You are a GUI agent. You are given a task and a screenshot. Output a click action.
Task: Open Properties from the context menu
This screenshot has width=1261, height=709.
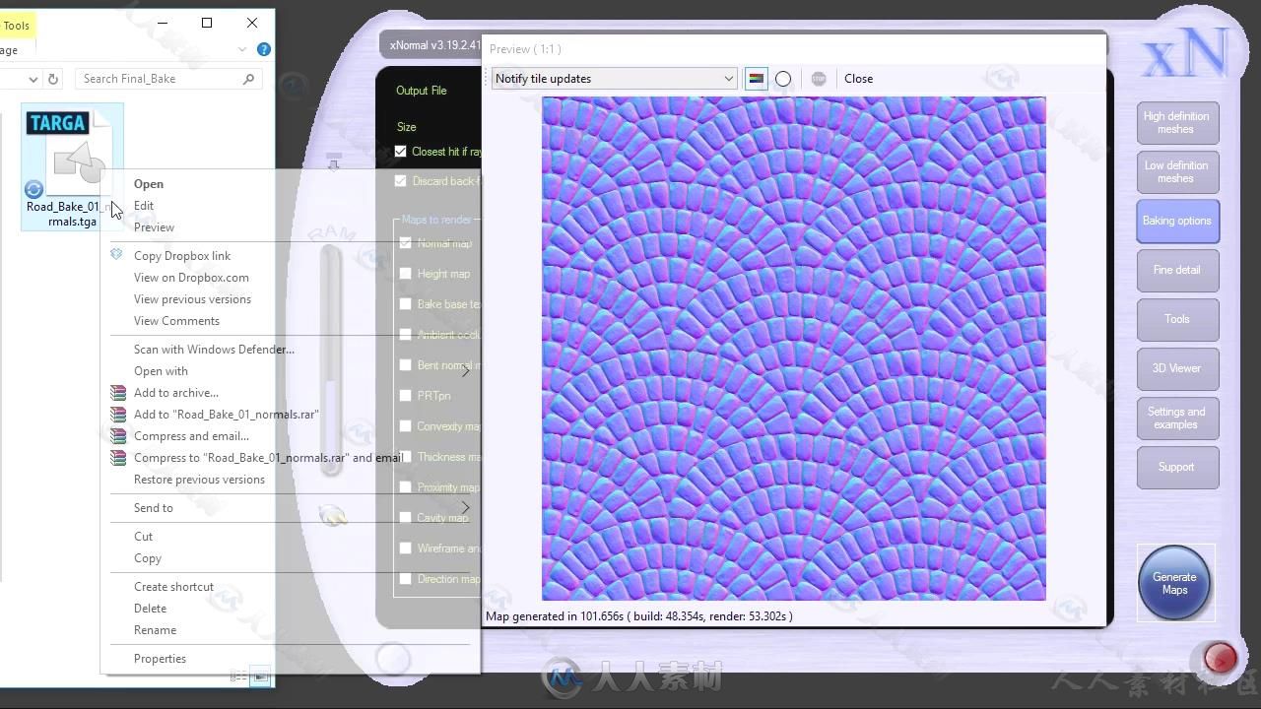[x=160, y=659]
